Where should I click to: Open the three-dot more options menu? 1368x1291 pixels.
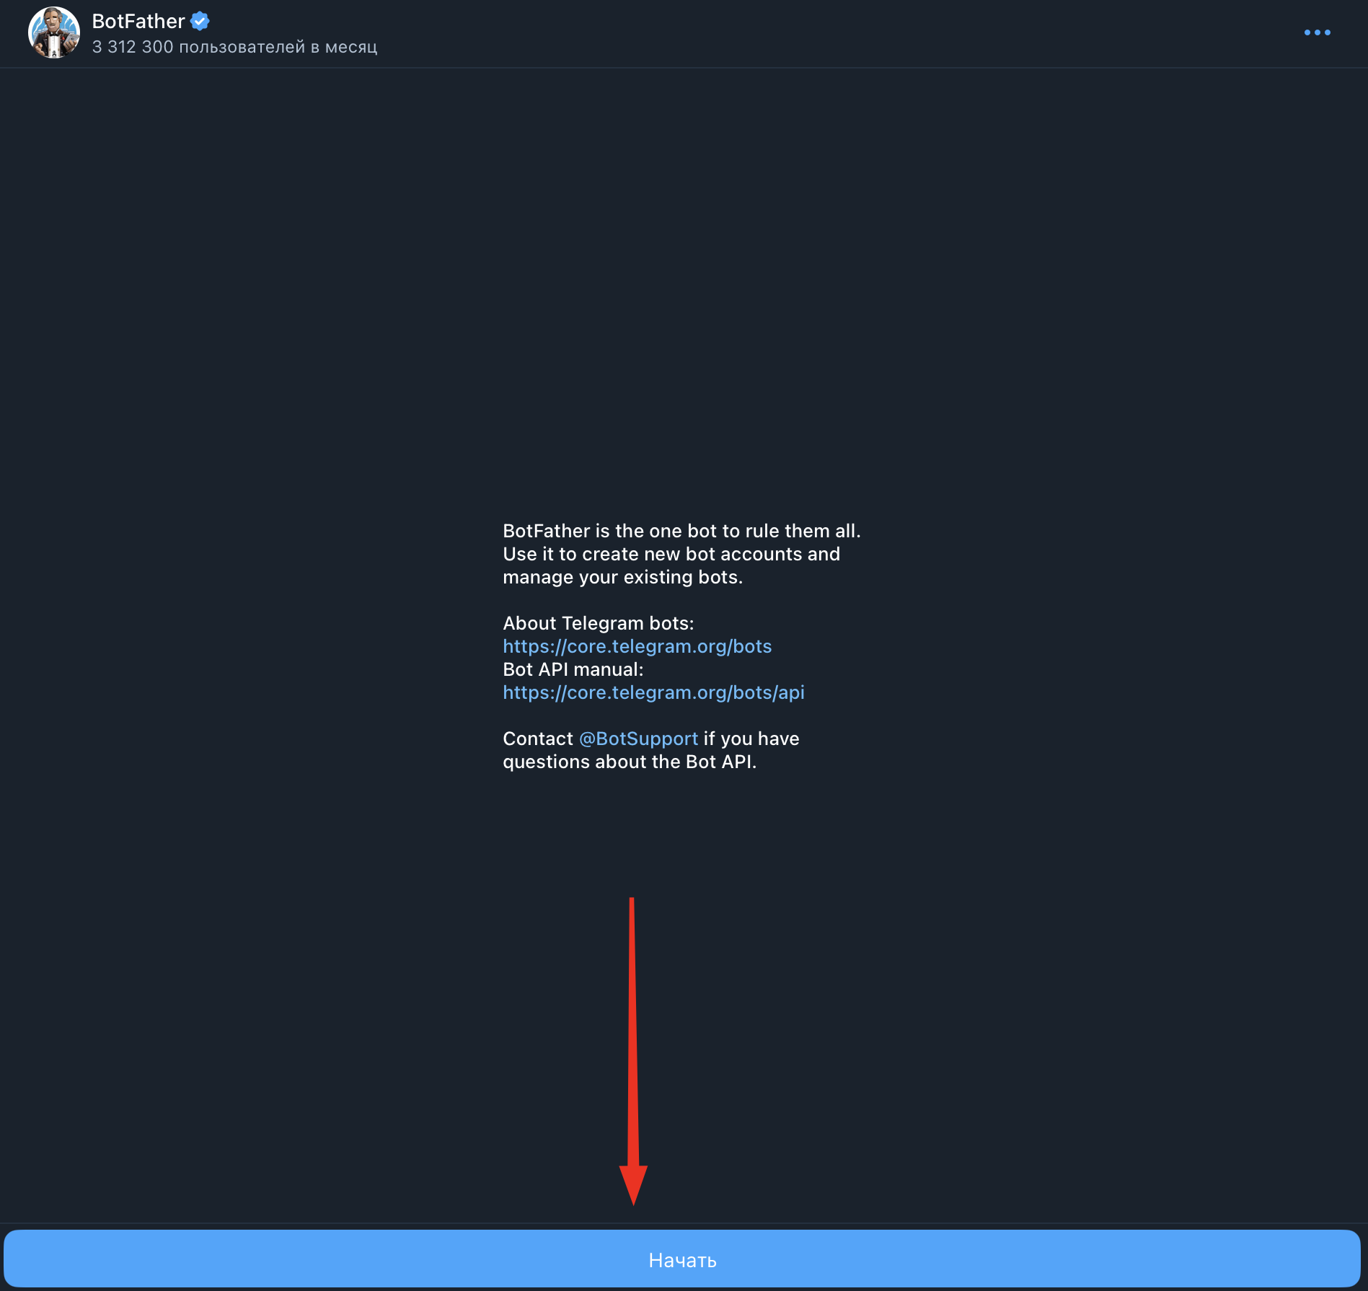click(x=1317, y=32)
